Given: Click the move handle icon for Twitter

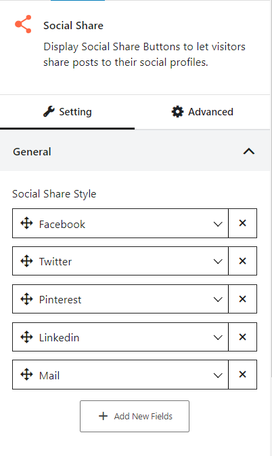Looking at the screenshot, I should pos(26,261).
